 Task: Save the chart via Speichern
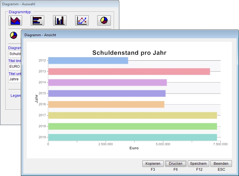(x=198, y=164)
